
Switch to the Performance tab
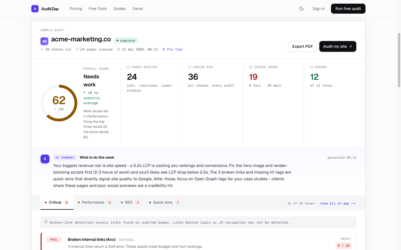[x=95, y=202]
